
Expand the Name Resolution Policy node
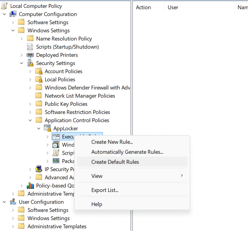[21, 39]
